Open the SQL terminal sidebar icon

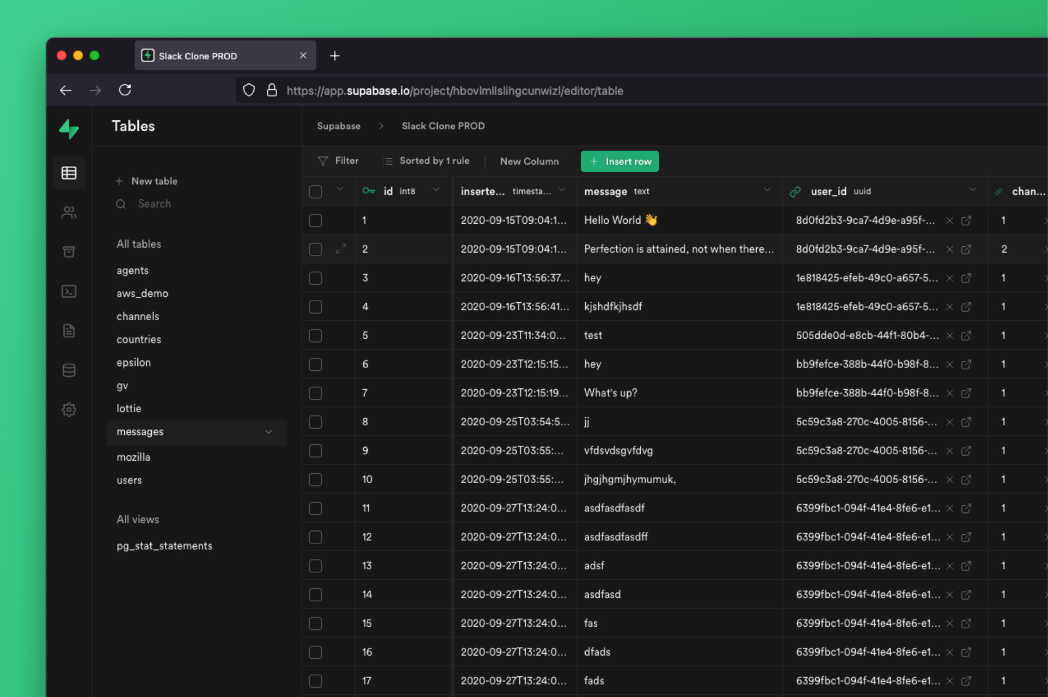(69, 291)
